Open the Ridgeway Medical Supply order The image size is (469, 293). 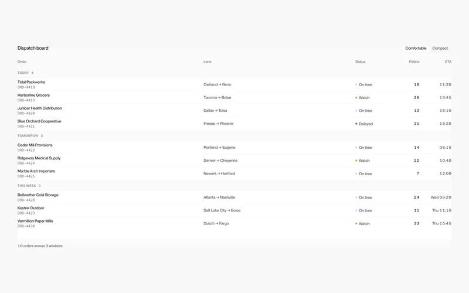tap(39, 158)
